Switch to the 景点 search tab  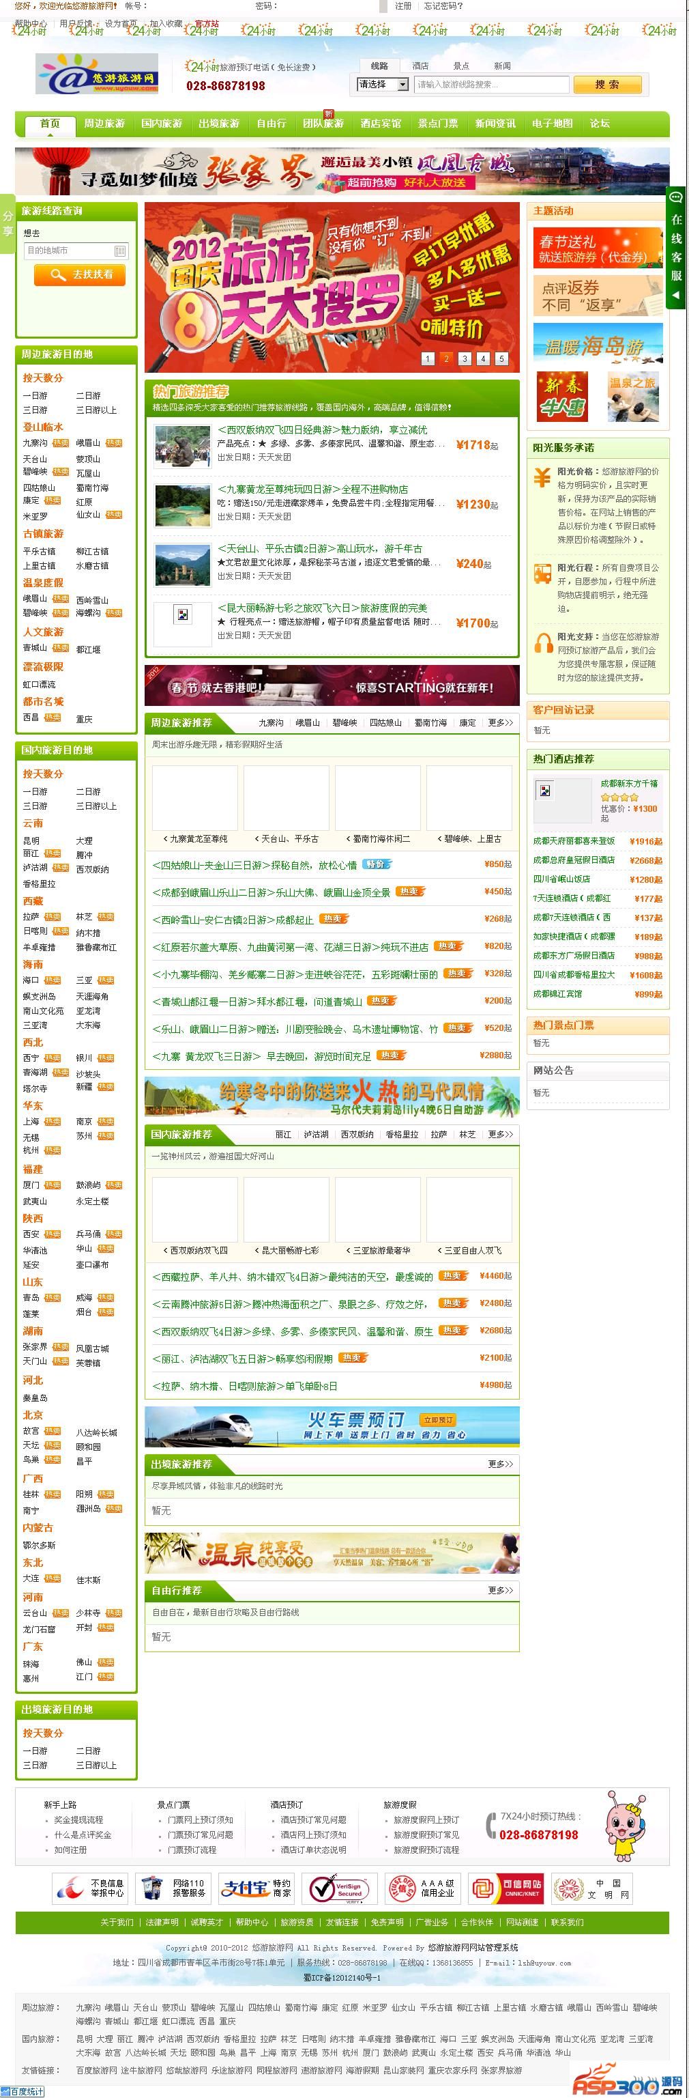461,66
